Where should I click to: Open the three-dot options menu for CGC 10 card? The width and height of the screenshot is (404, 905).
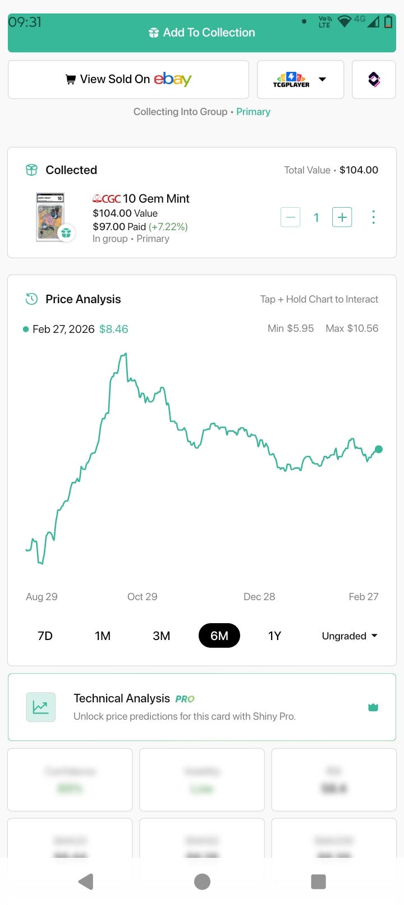pos(373,217)
